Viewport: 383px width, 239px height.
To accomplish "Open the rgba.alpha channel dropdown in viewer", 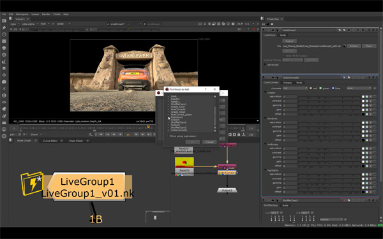I will pos(30,24).
